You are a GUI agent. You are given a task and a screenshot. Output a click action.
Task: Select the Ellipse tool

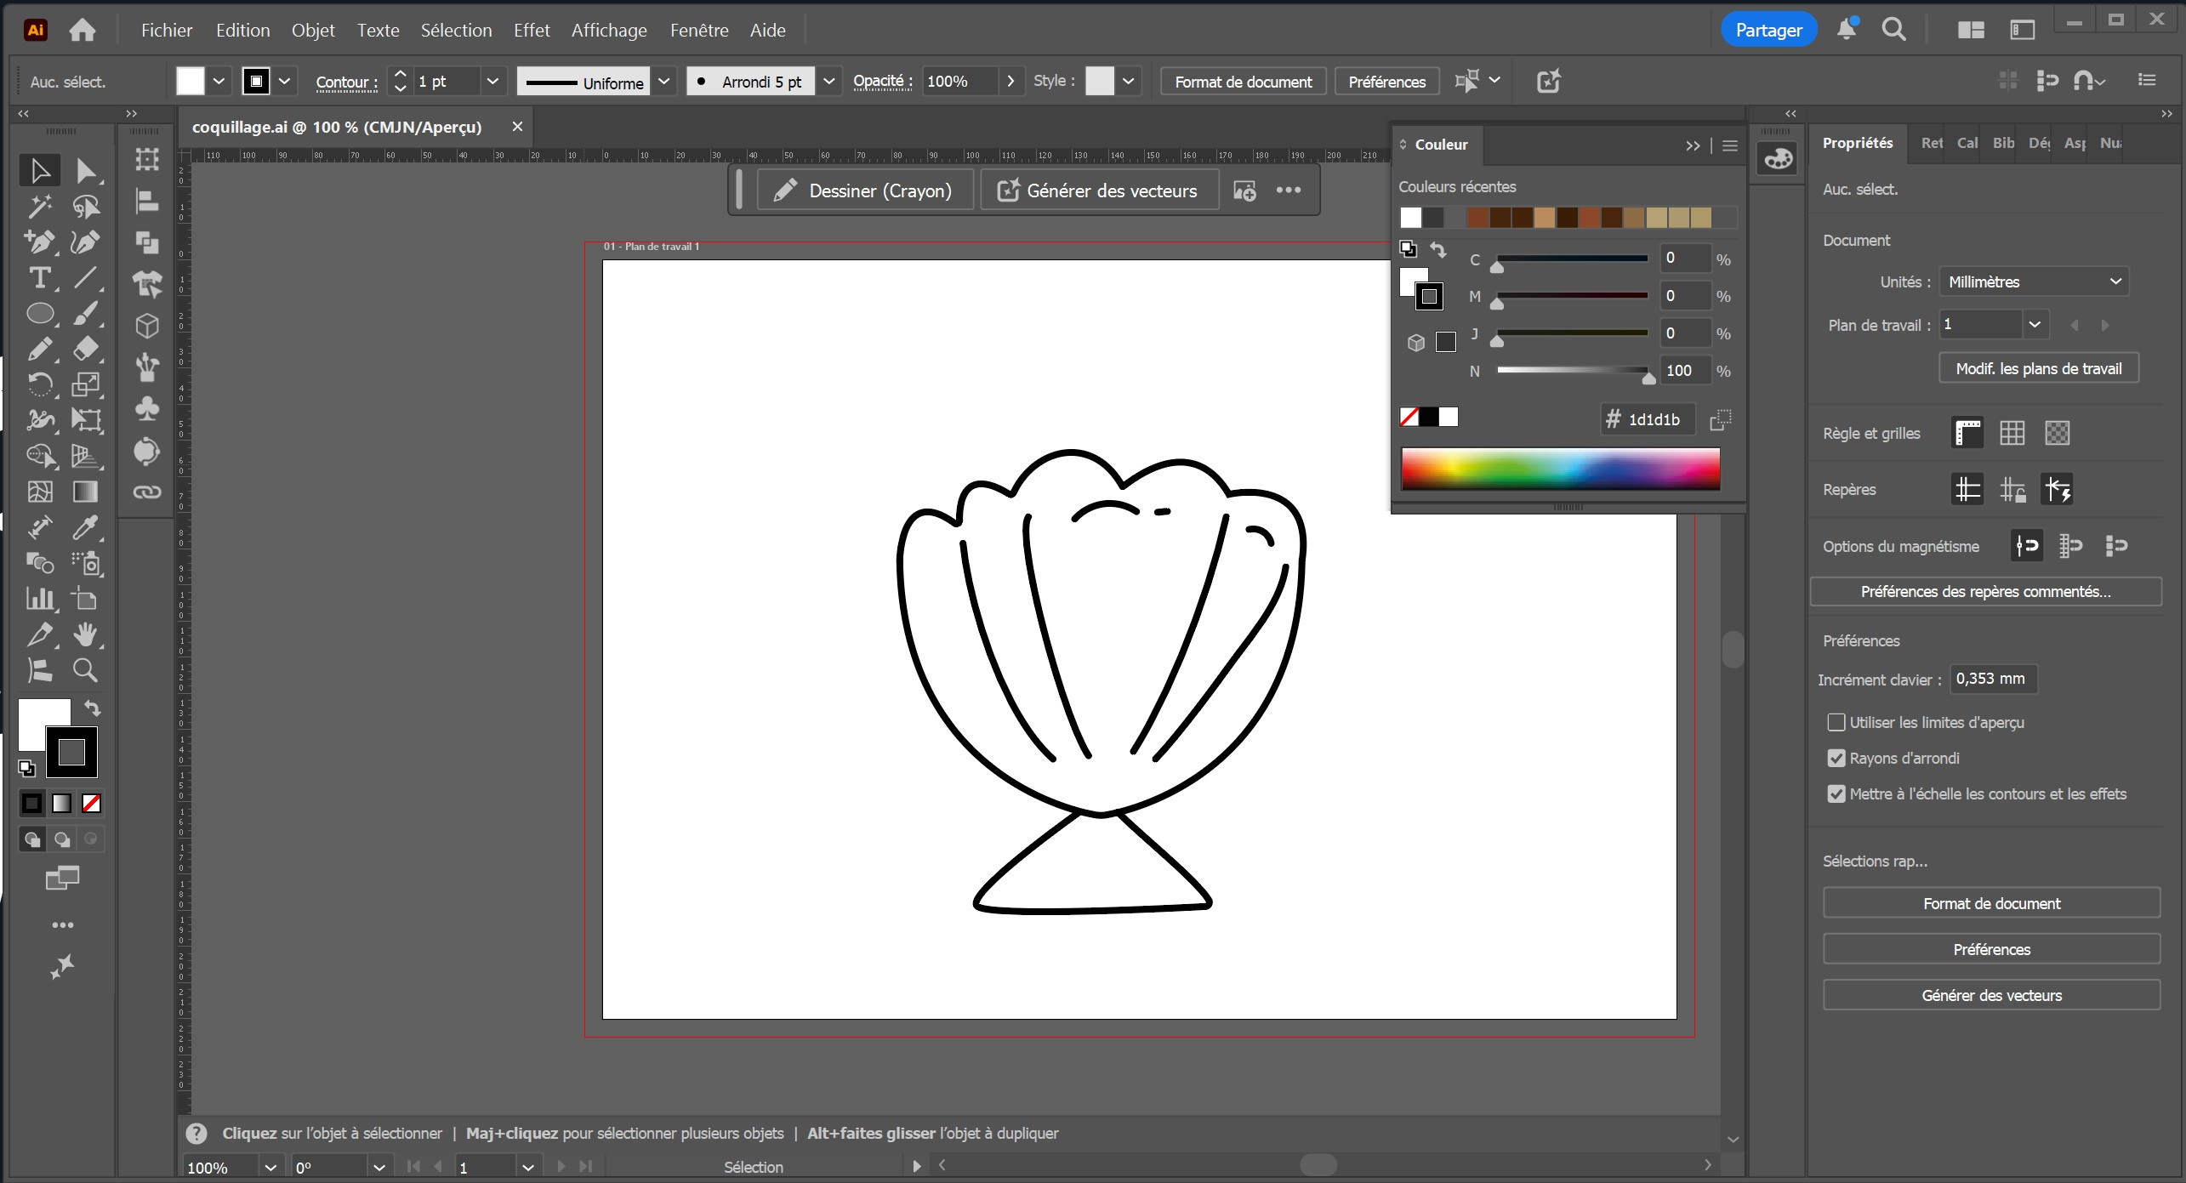click(x=39, y=314)
